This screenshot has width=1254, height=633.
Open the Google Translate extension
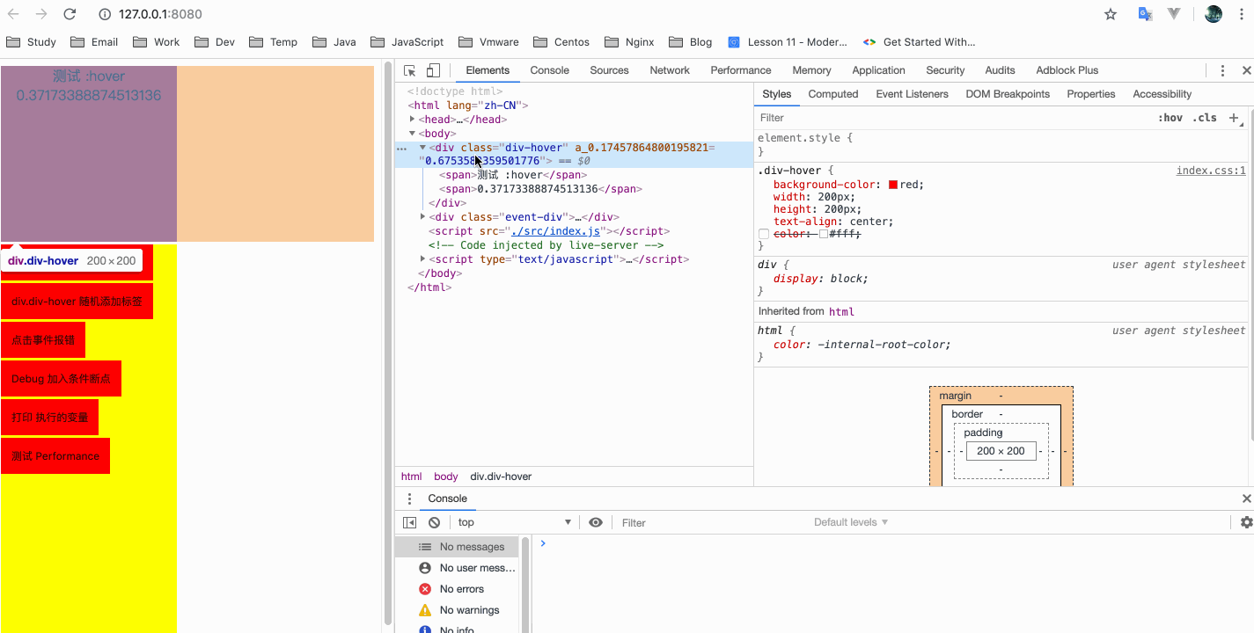[x=1145, y=14]
